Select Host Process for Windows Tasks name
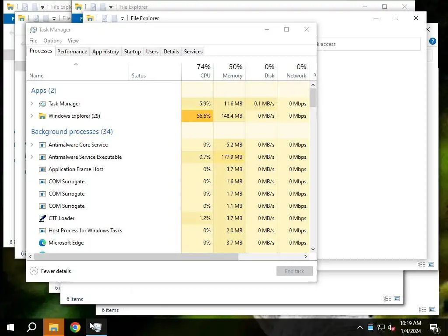Image resolution: width=448 pixels, height=336 pixels. (85, 231)
